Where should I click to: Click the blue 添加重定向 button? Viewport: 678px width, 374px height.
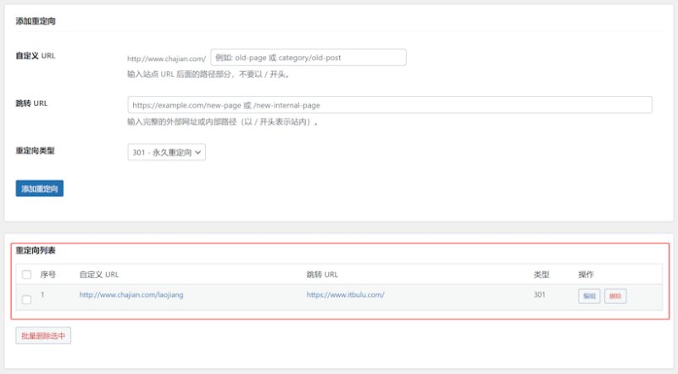point(39,188)
